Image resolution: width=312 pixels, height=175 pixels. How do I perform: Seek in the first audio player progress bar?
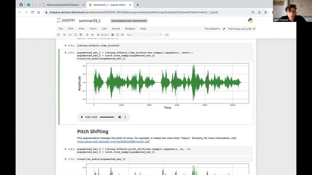(x=107, y=117)
